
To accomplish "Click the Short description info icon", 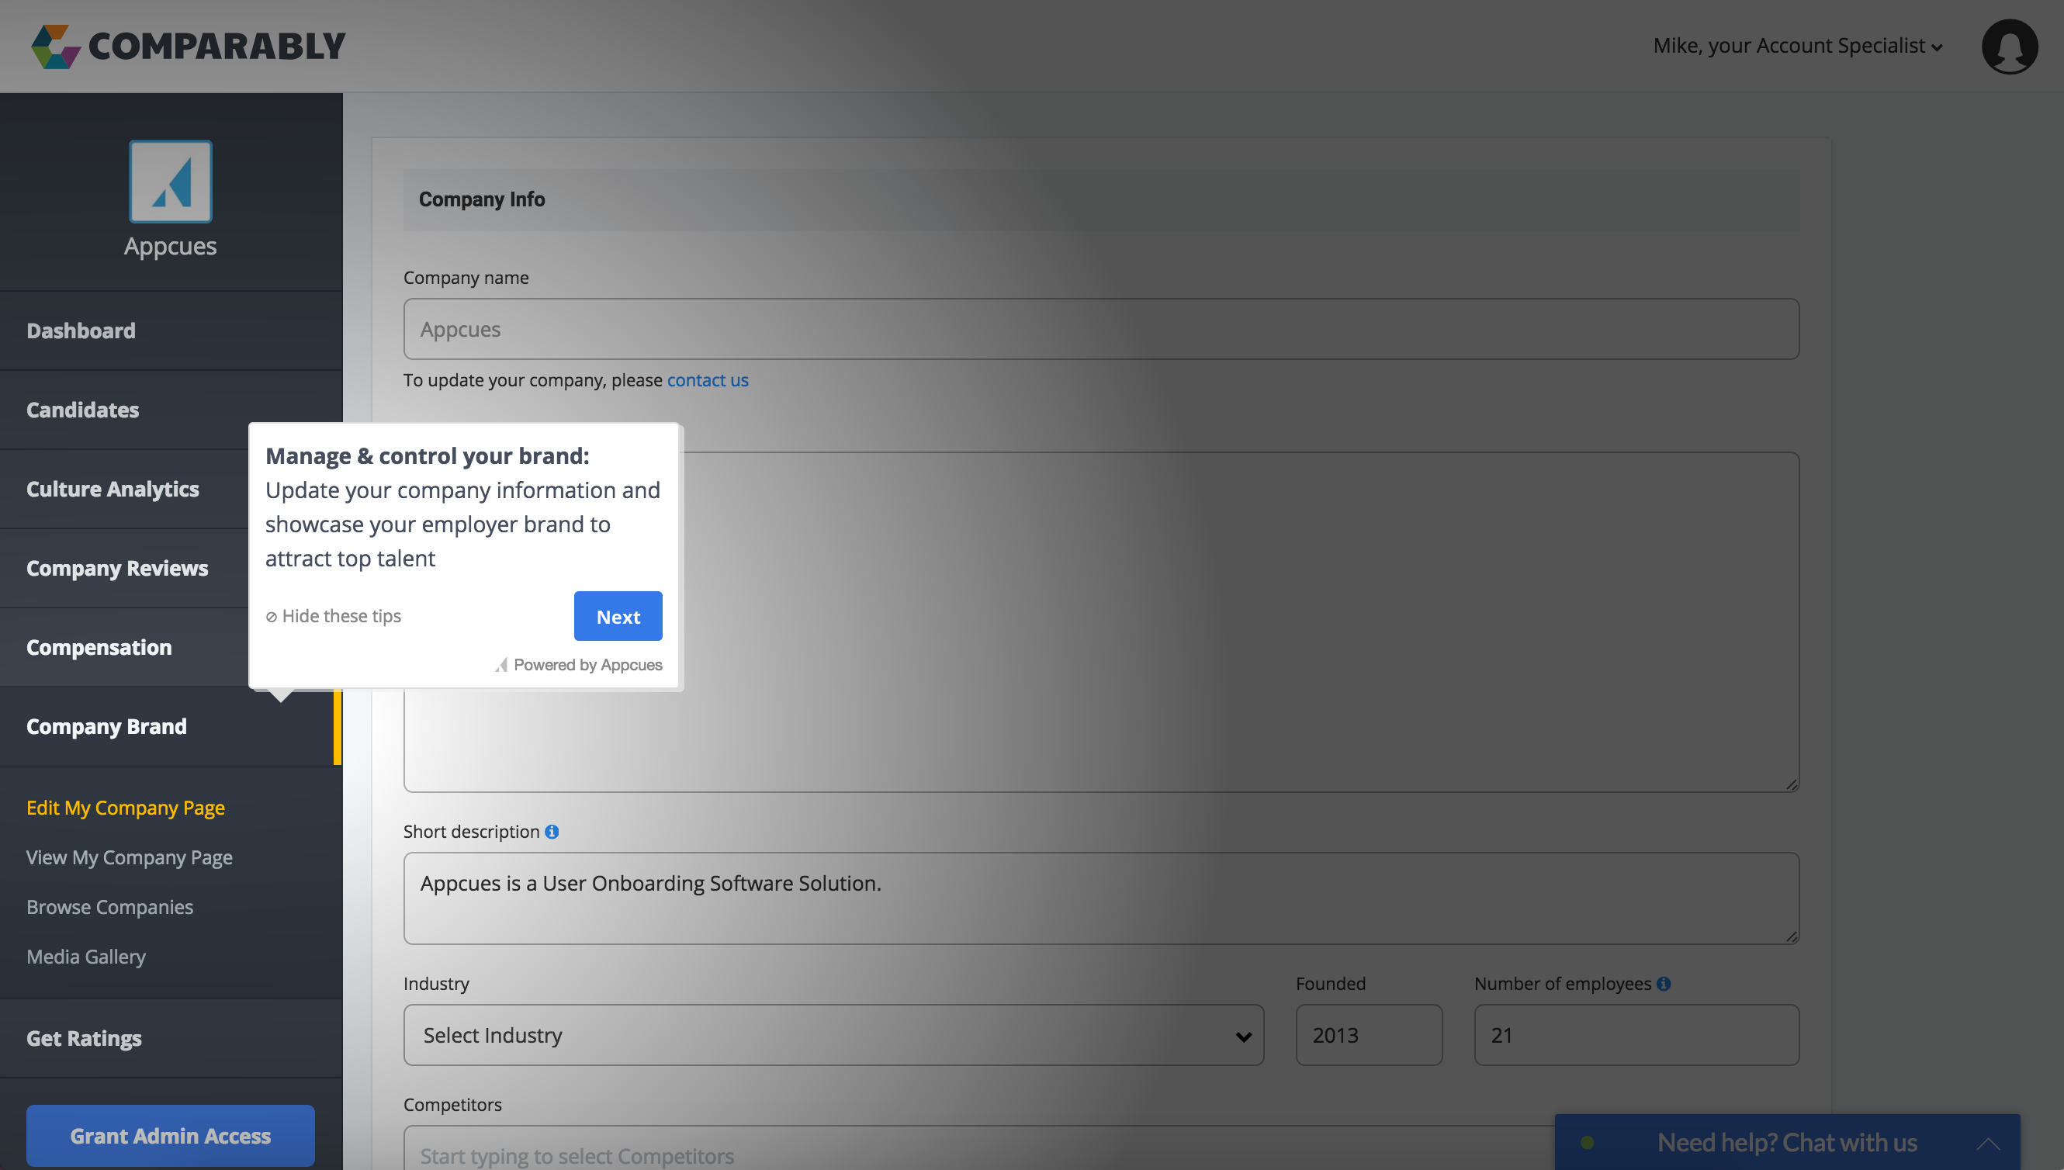I will (552, 832).
